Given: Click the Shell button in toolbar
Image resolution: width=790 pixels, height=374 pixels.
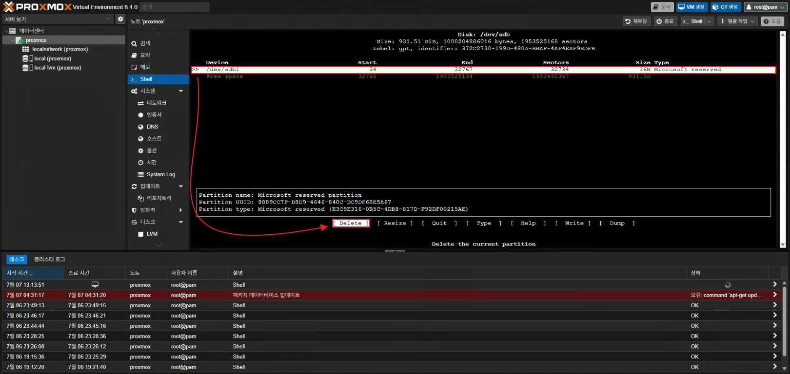Looking at the screenshot, I should [692, 21].
